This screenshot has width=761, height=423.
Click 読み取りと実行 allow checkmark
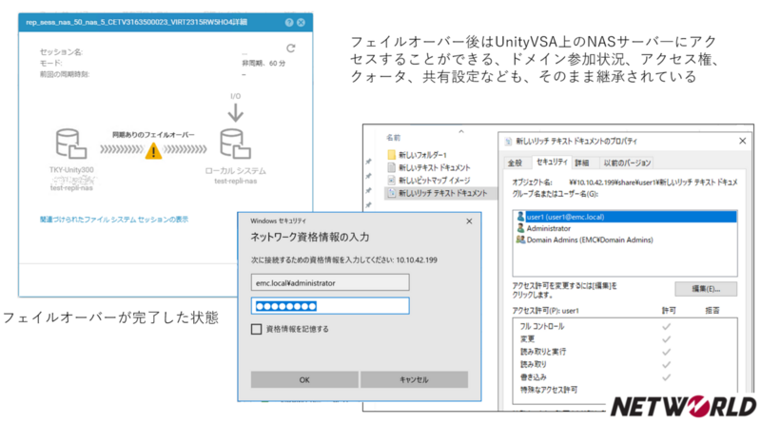pyautogui.click(x=667, y=352)
